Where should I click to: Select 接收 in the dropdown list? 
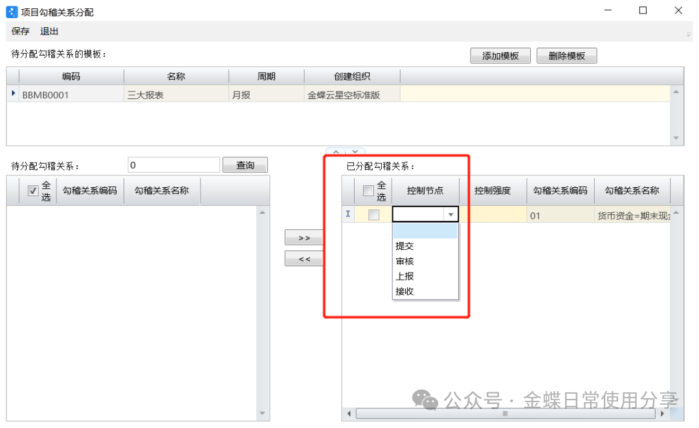pos(405,291)
